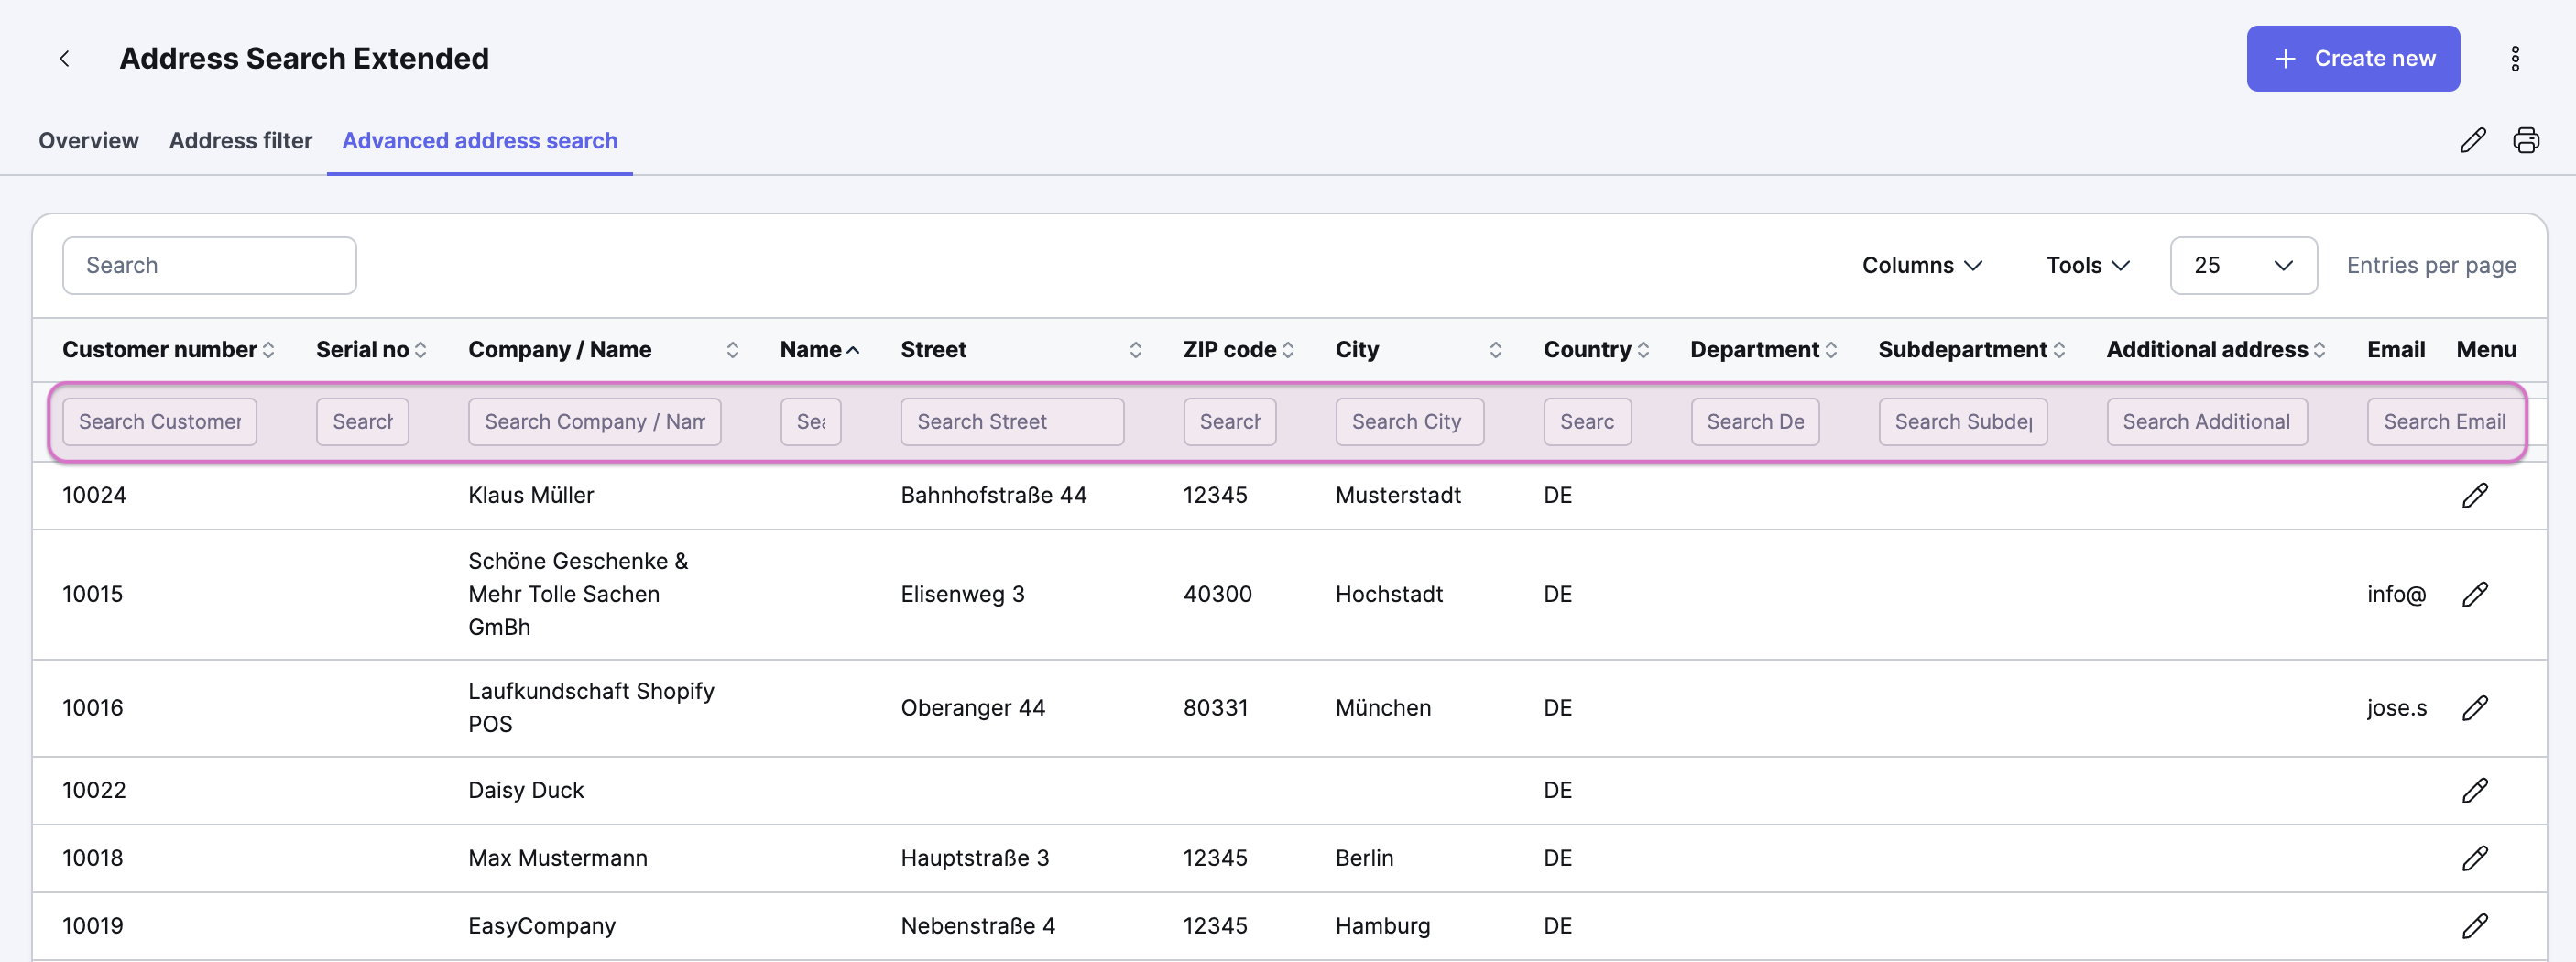The image size is (2576, 962).
Task: Edit the Daisy Duck entry
Action: click(x=2474, y=790)
